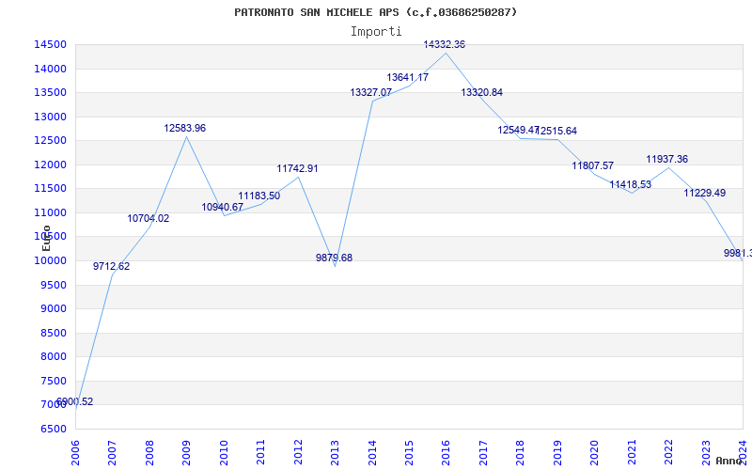
Task: Select the 12515.64 data label
Action: [556, 131]
